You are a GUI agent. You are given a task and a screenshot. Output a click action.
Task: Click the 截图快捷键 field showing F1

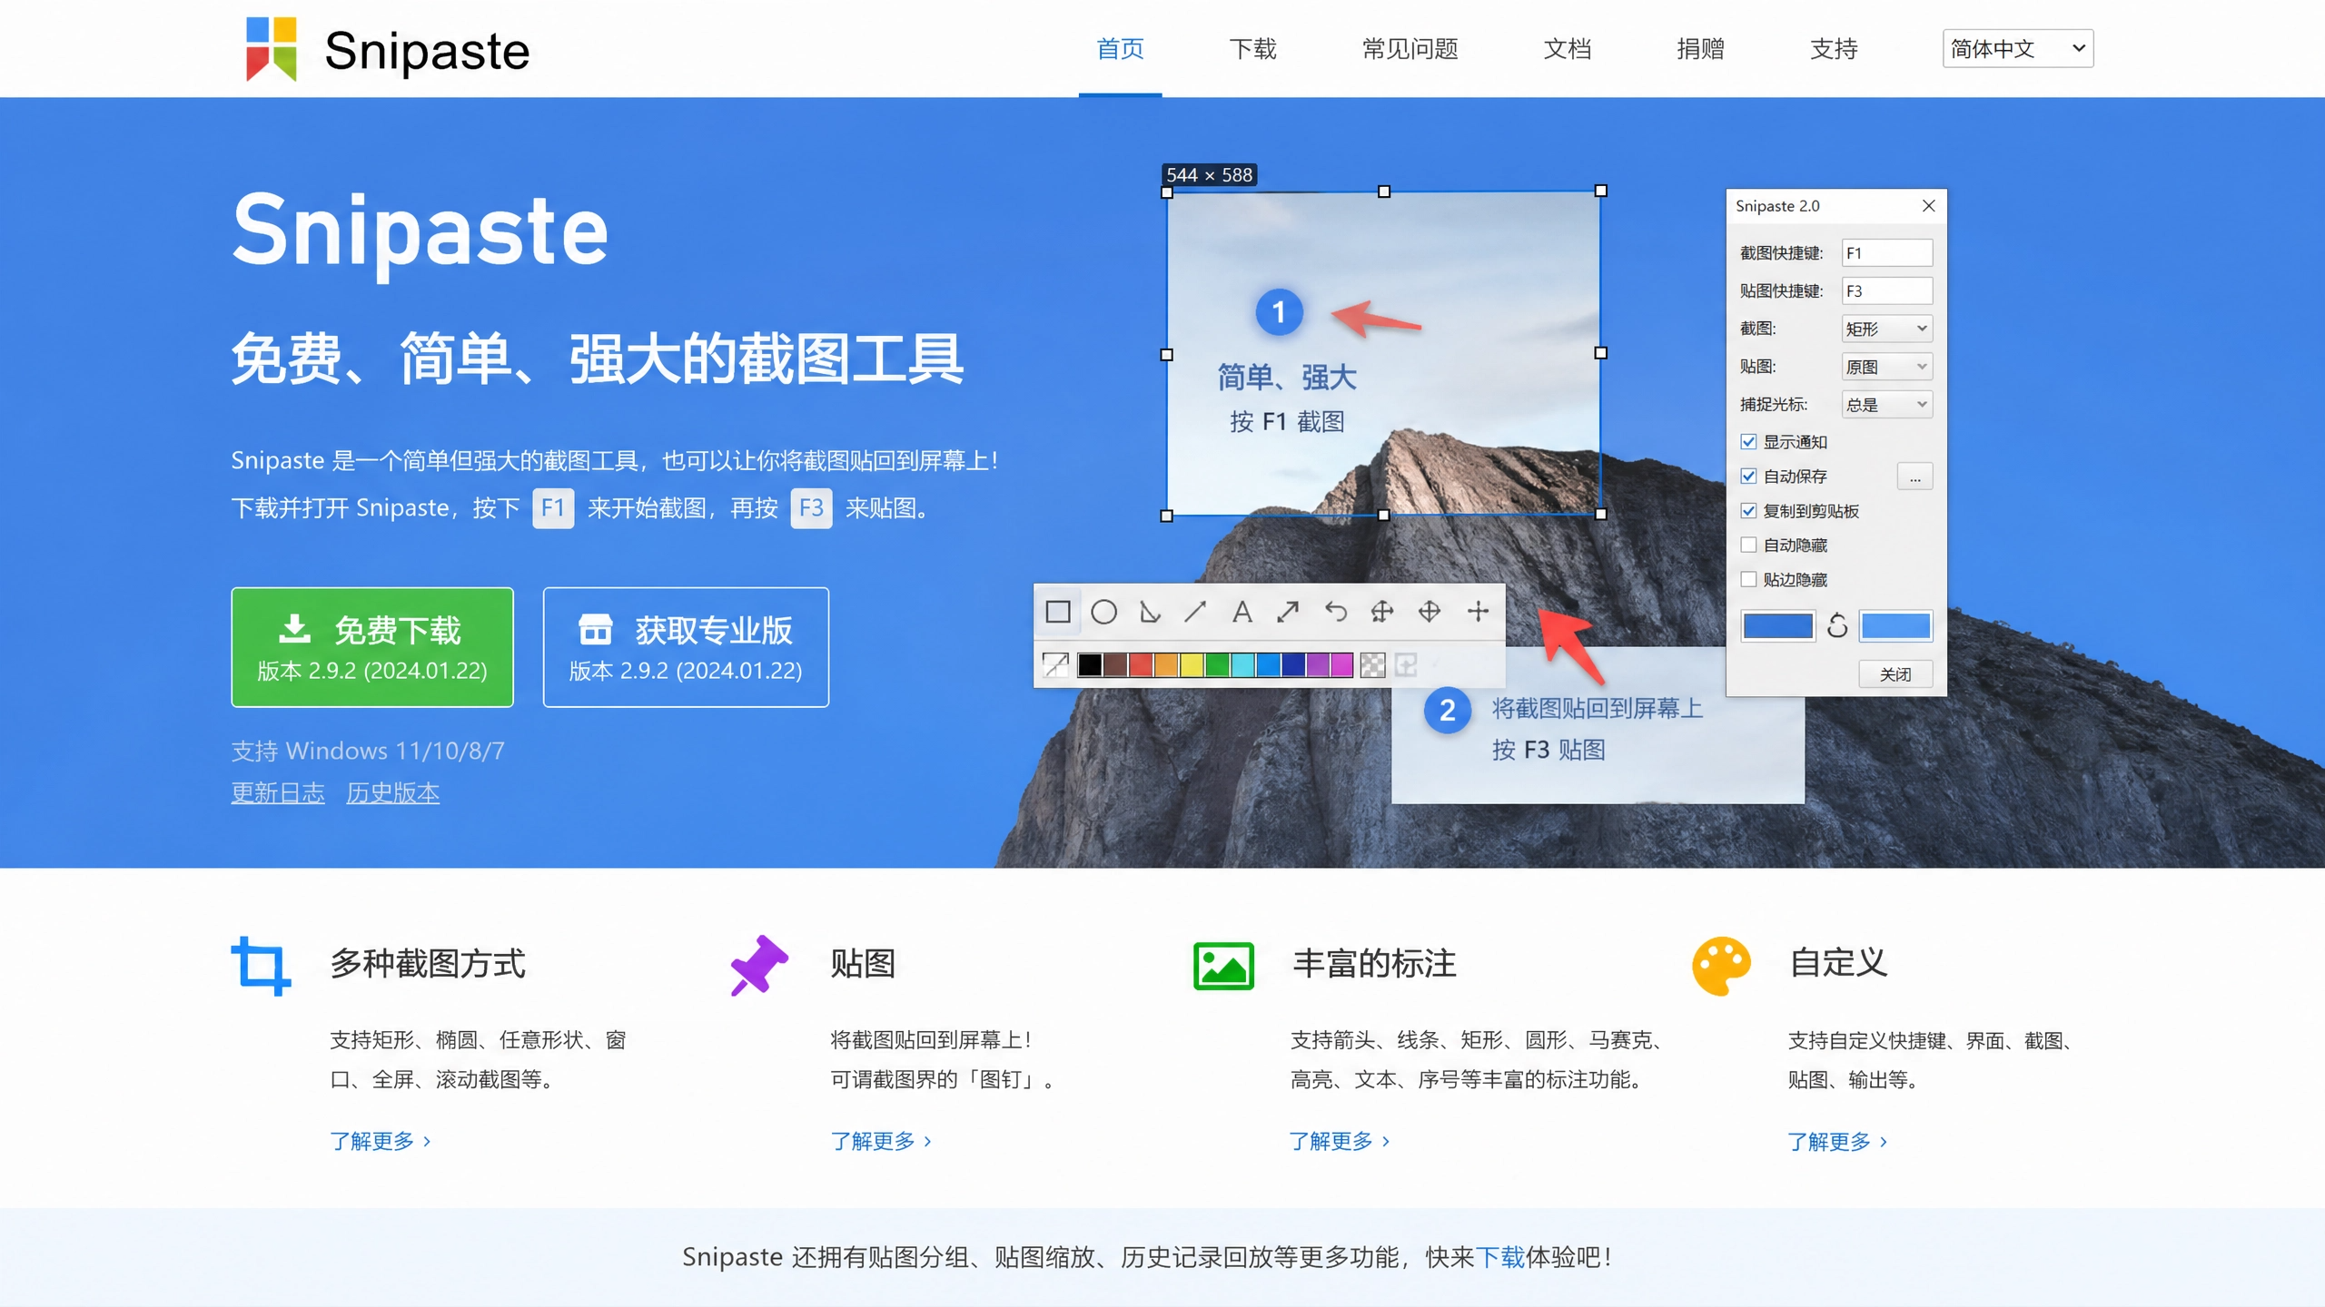1886,253
